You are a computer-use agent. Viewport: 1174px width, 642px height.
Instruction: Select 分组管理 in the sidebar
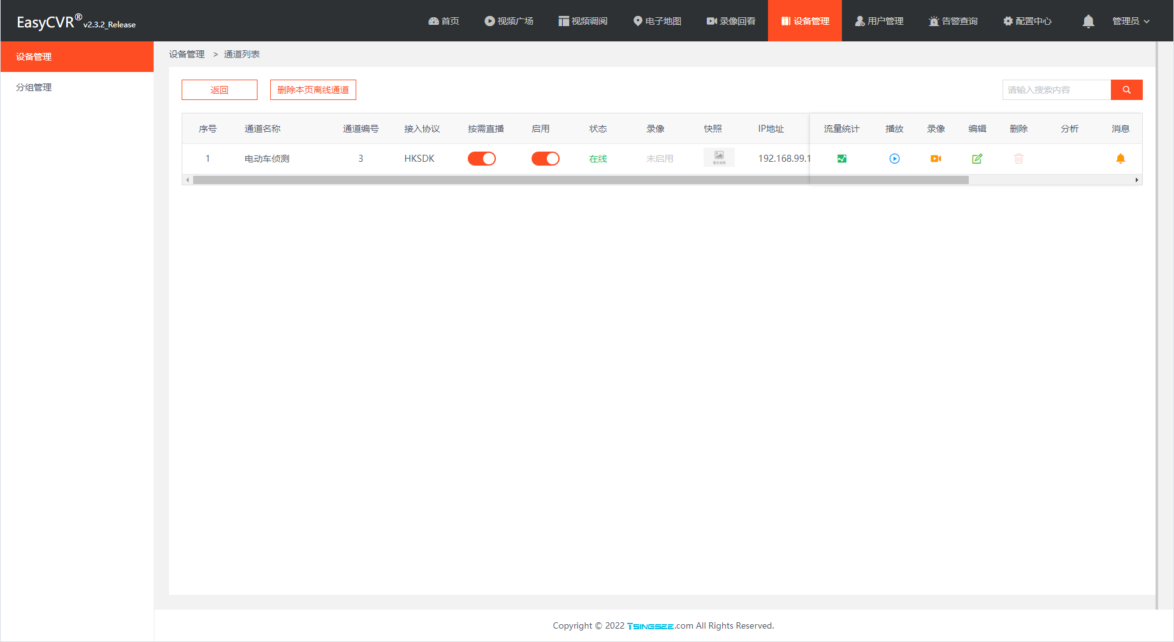(34, 87)
